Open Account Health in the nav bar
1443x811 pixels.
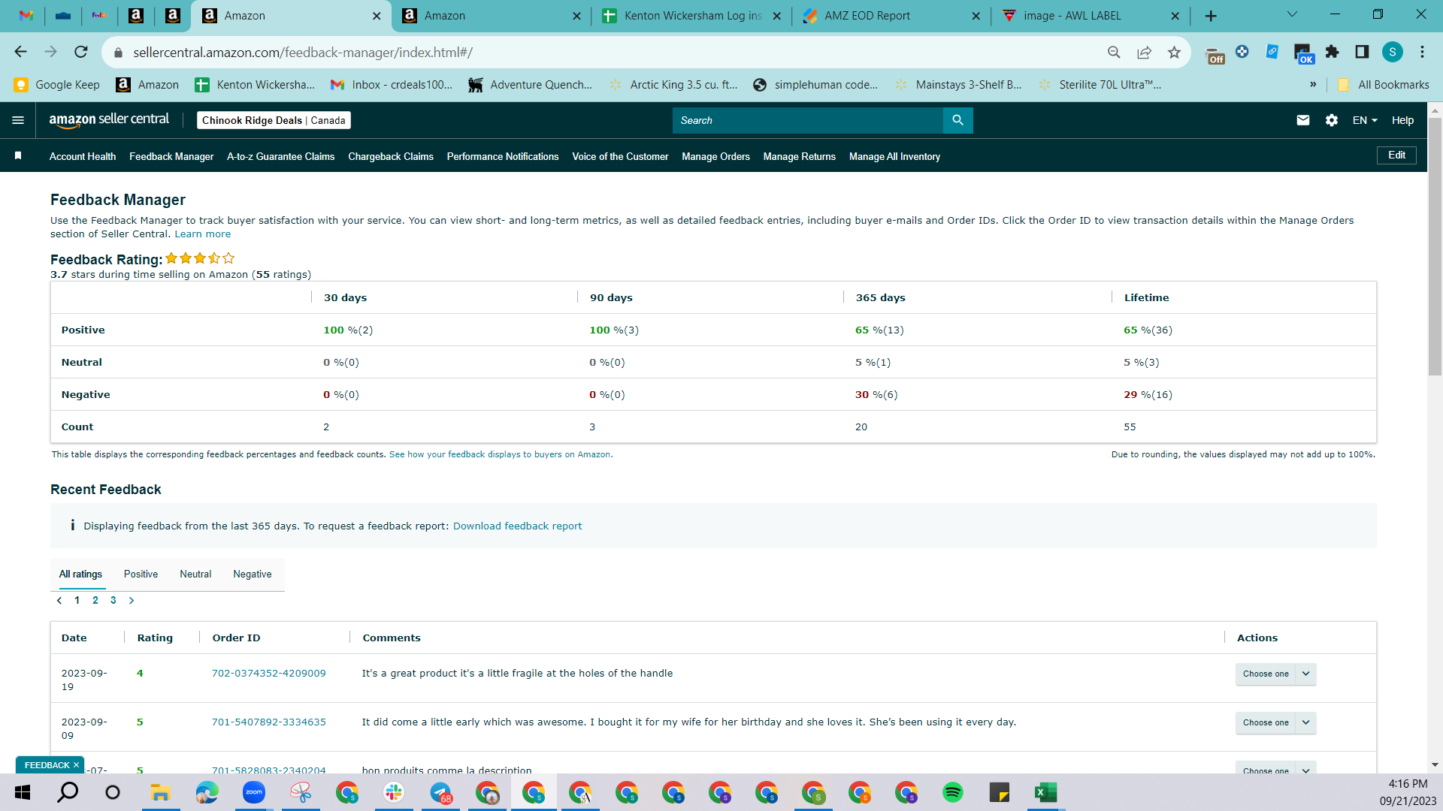coord(83,156)
